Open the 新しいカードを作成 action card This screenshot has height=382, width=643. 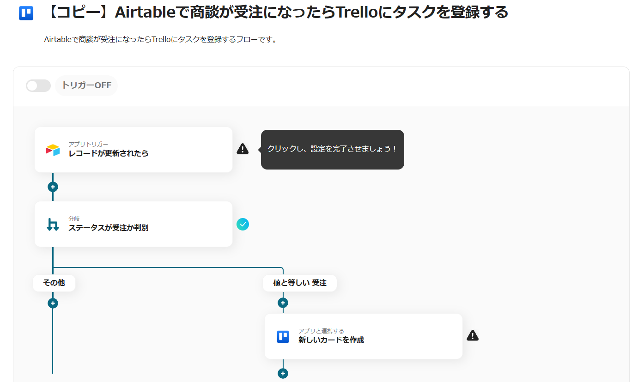(x=363, y=336)
